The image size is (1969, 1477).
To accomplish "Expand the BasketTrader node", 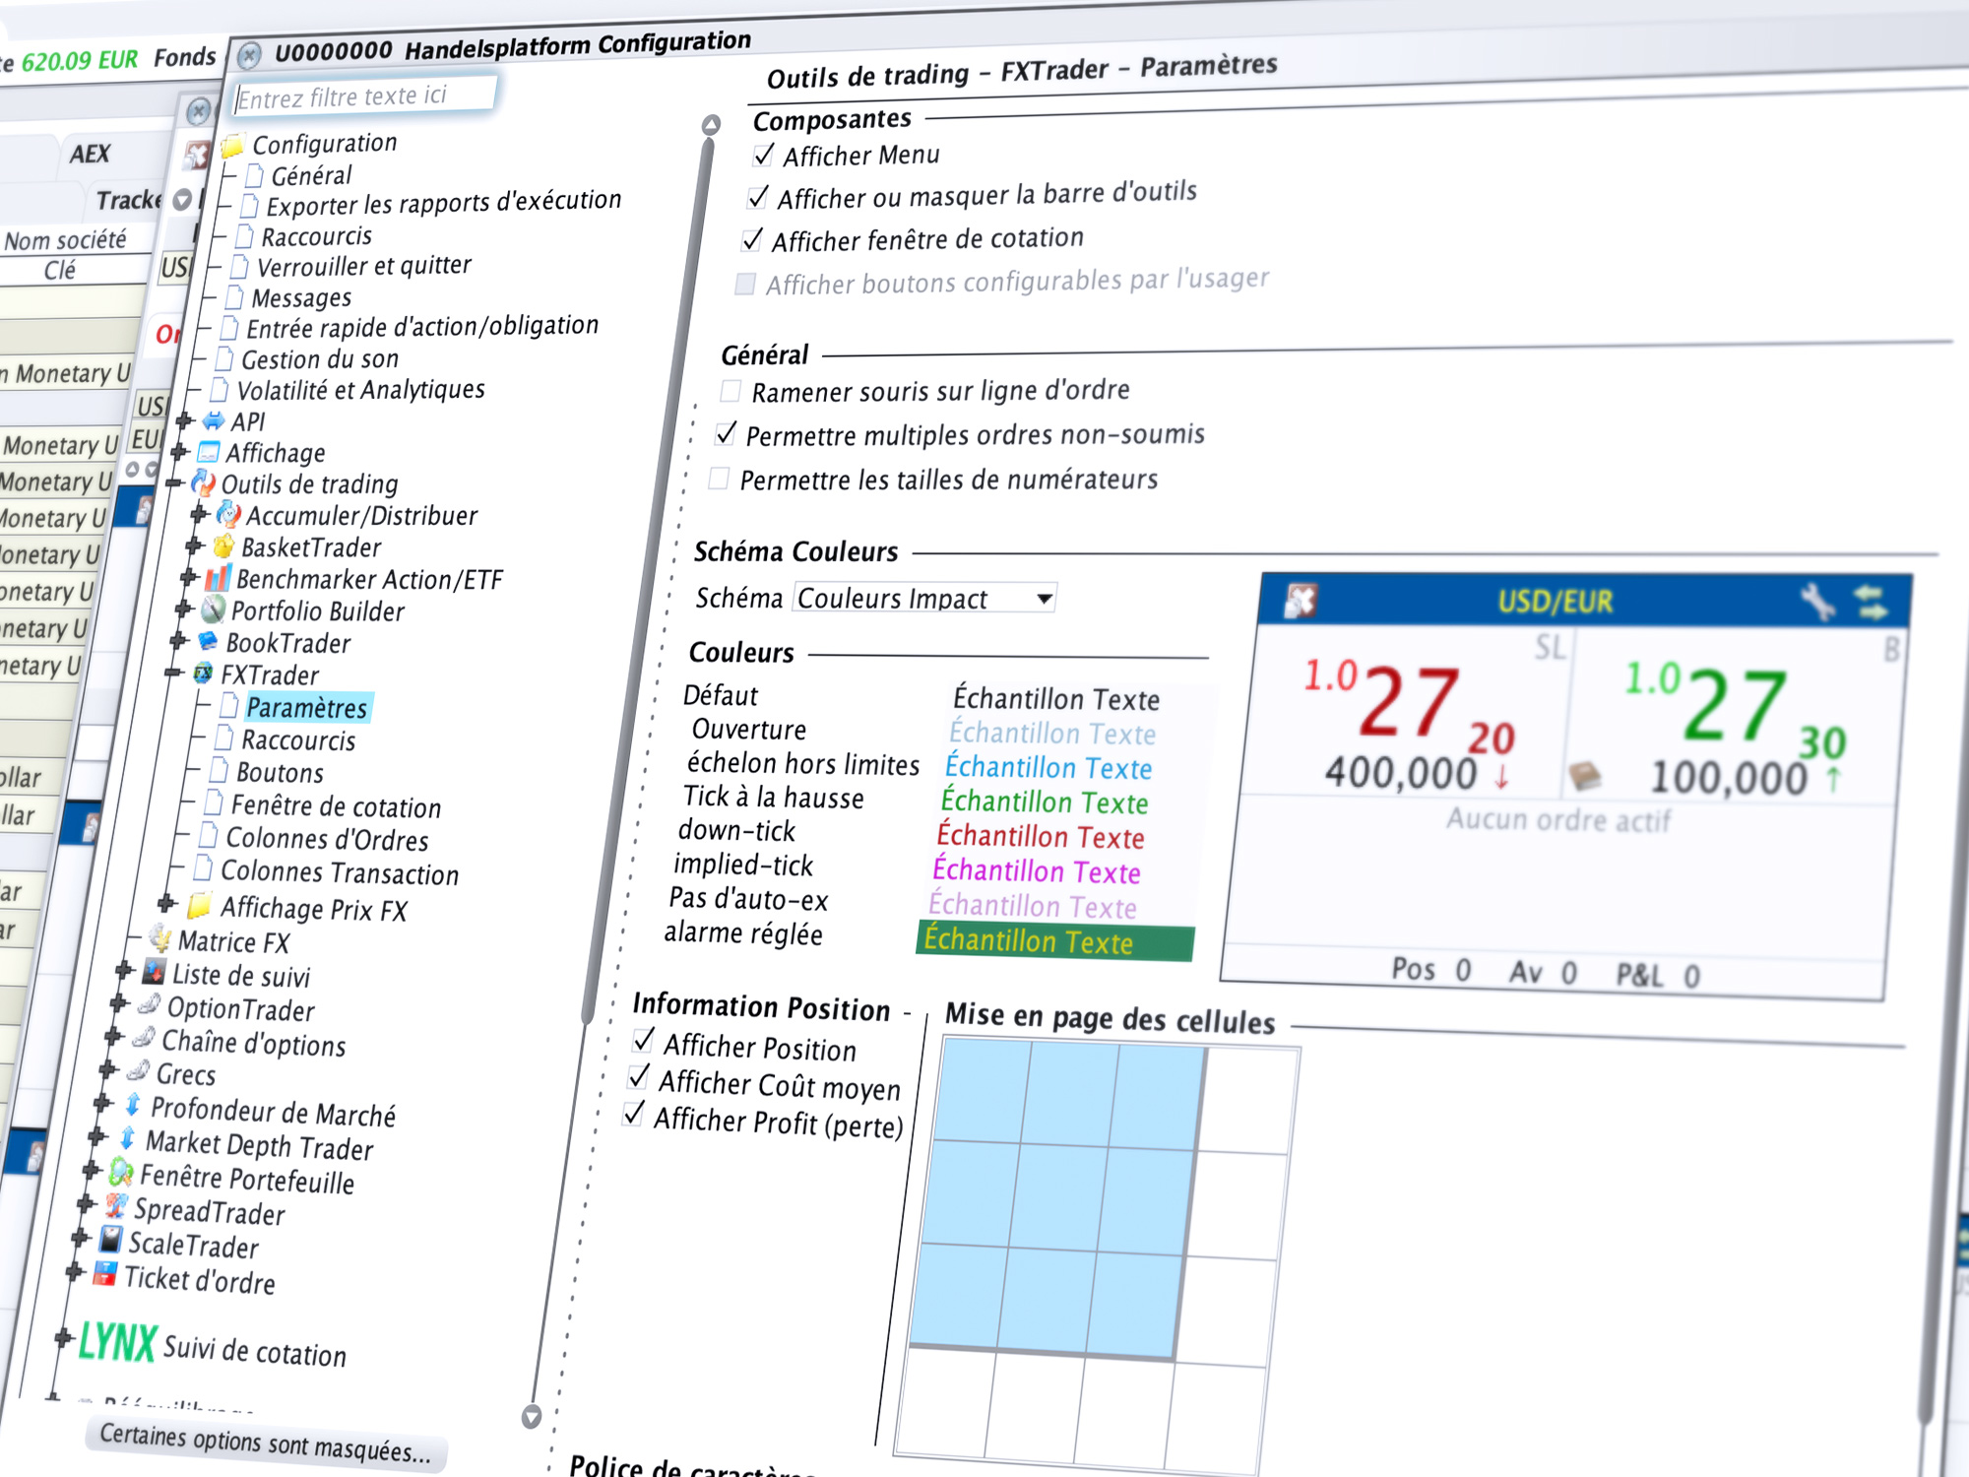I will coord(194,546).
